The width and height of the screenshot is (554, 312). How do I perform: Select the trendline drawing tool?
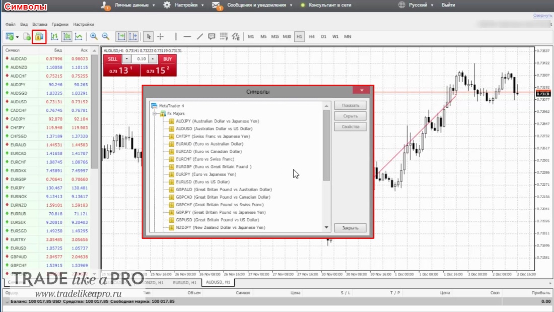coord(199,36)
